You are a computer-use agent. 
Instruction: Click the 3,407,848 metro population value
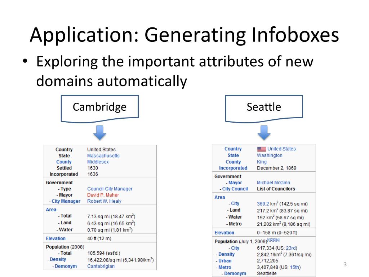pos(279,267)
